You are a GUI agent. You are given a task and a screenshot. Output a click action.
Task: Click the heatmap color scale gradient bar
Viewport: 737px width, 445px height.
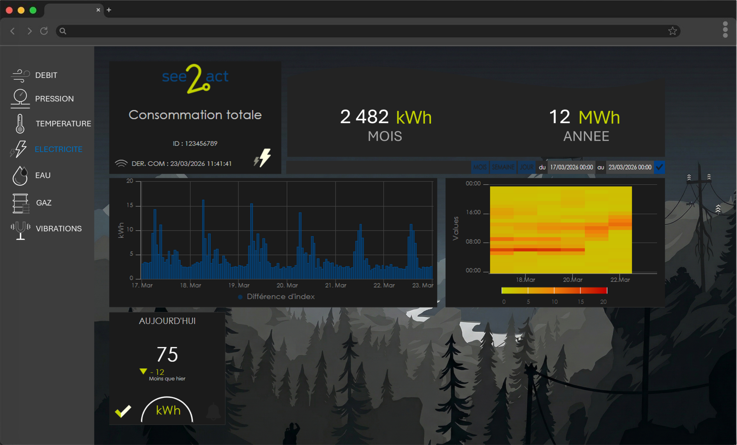click(554, 290)
